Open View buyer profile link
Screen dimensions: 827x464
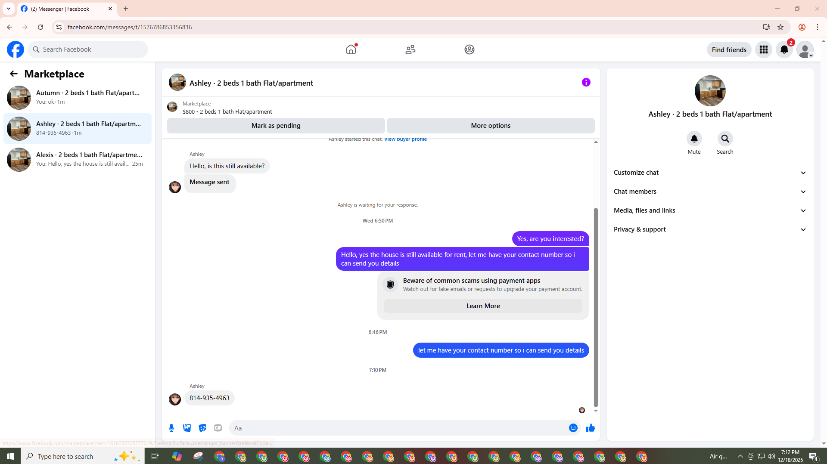pos(405,139)
